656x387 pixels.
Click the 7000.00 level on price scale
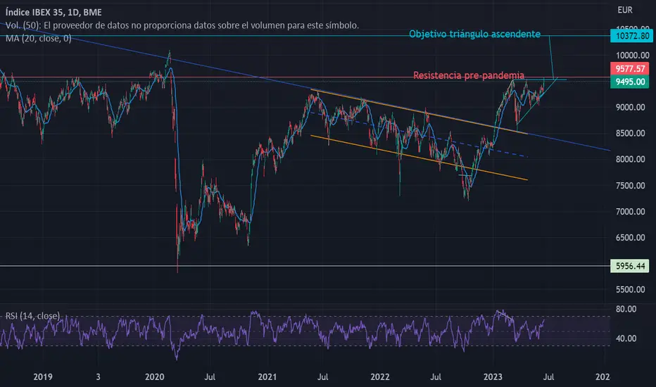coord(630,212)
